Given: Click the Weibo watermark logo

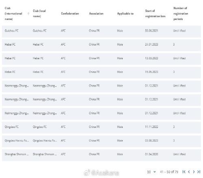Looking at the screenshot, I should 87,173.
